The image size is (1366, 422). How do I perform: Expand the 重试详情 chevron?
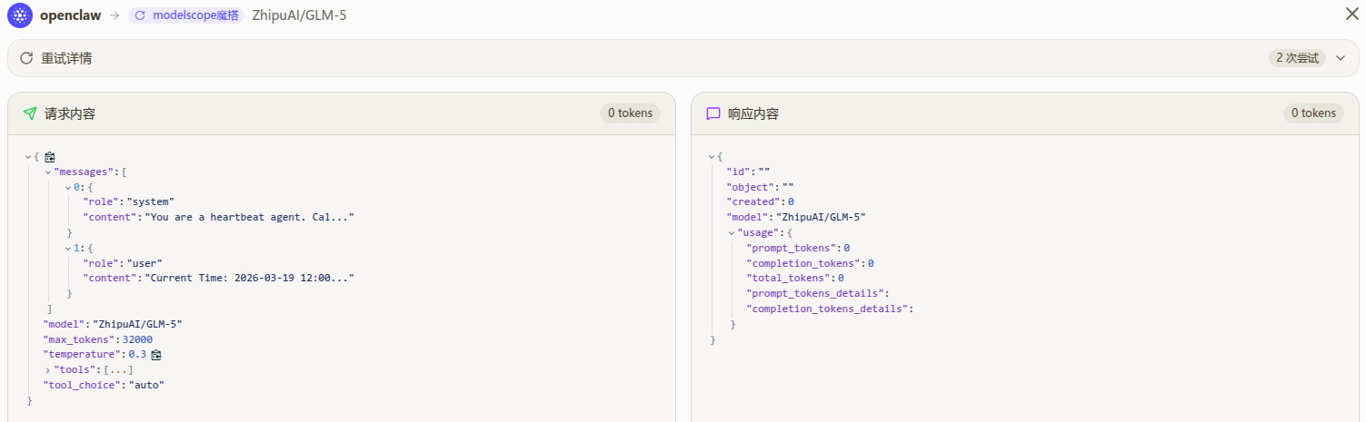[1341, 58]
